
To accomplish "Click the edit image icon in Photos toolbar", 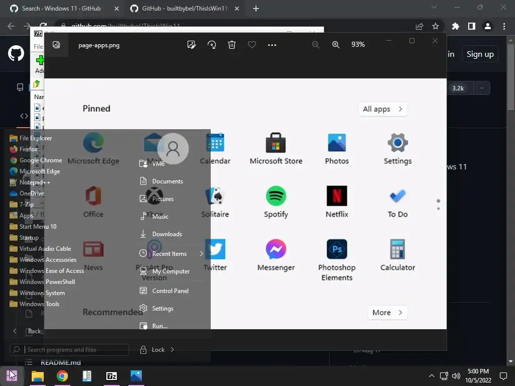I will point(191,45).
